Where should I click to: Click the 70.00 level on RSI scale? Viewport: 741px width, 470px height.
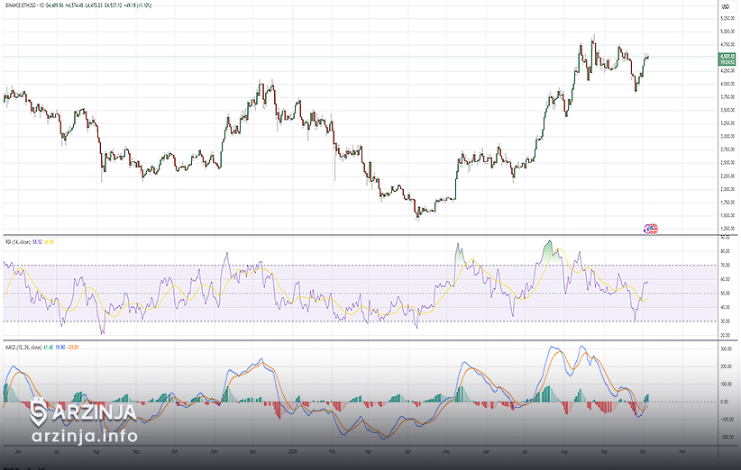coord(725,265)
